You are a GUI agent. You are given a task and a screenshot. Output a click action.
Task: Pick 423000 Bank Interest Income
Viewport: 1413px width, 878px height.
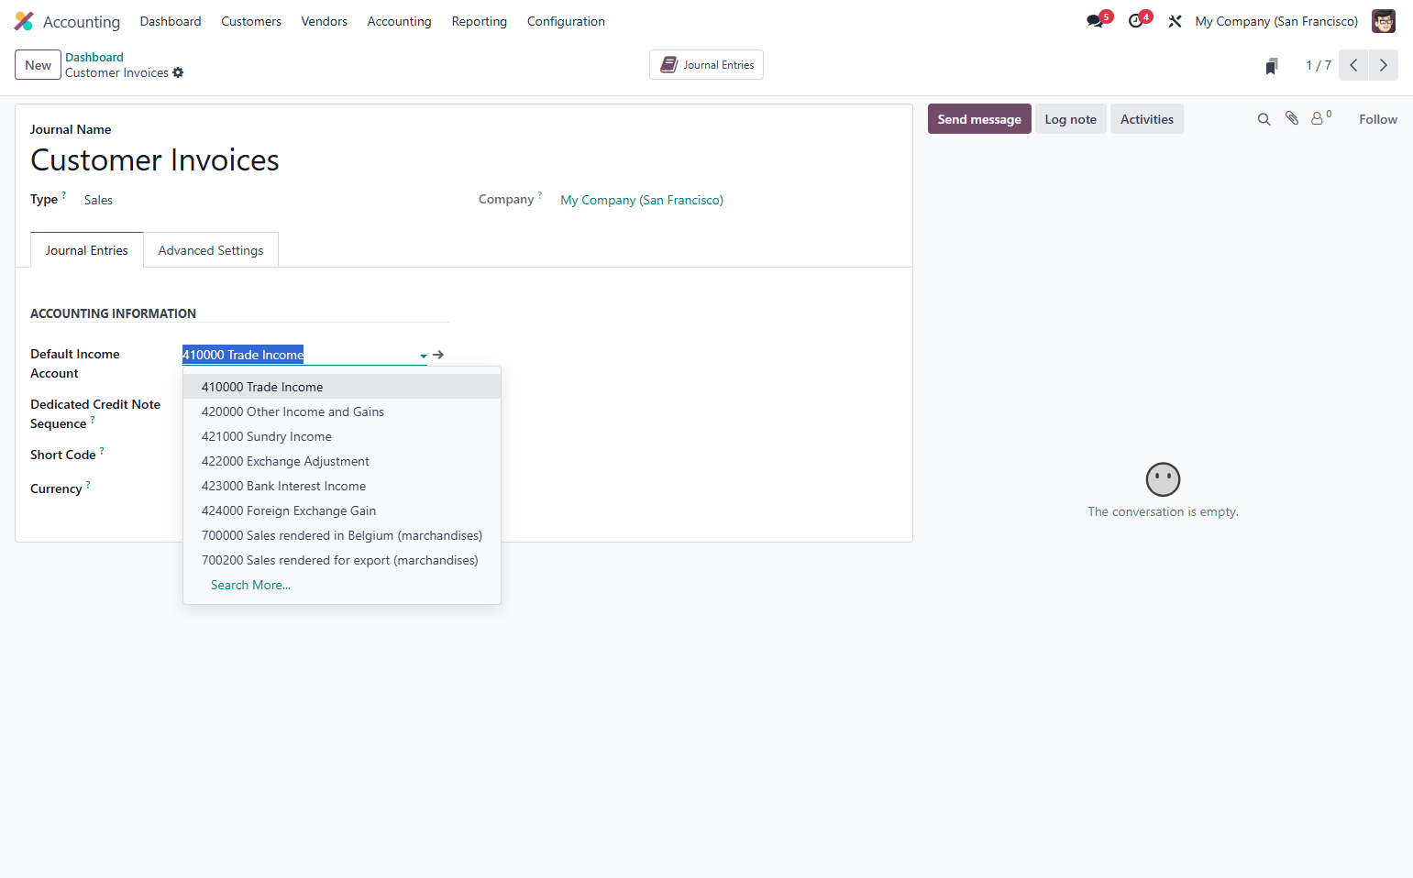[342, 486]
